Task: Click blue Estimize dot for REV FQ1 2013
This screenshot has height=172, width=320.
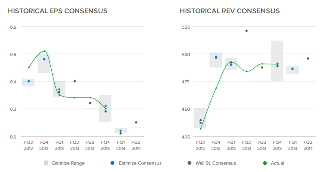Action: 231,65
